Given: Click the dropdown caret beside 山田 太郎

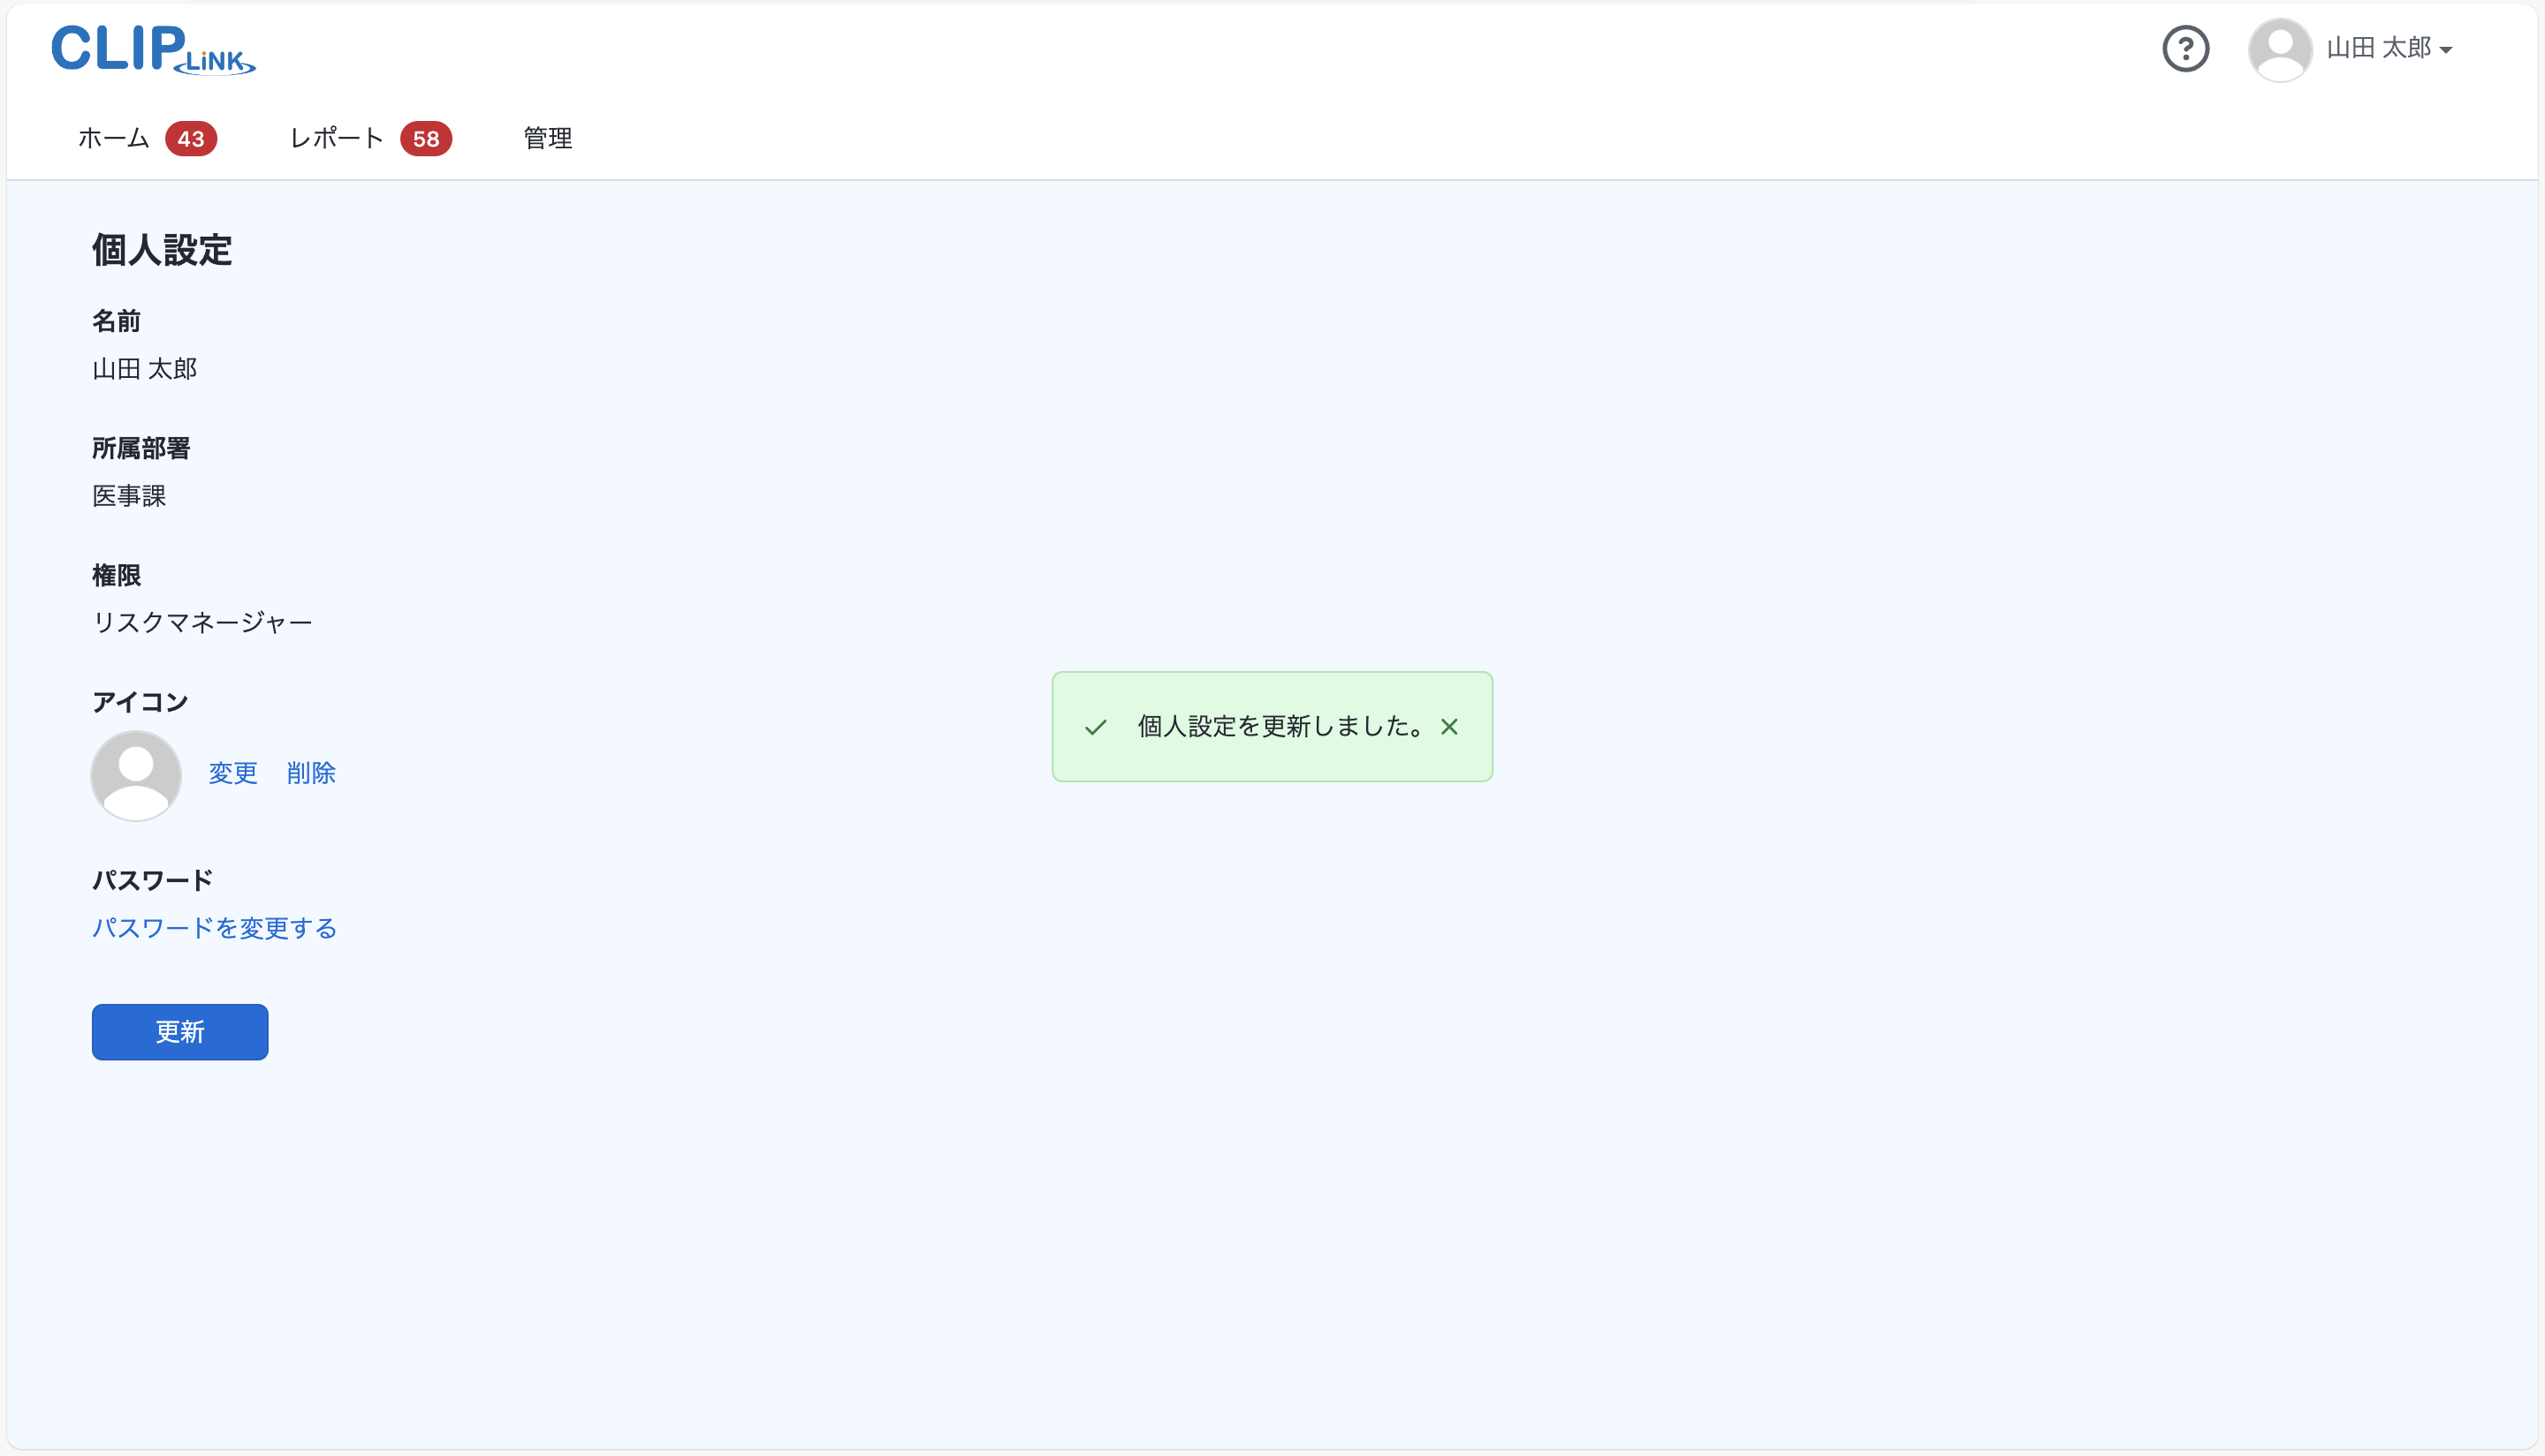Looking at the screenshot, I should 2446,50.
